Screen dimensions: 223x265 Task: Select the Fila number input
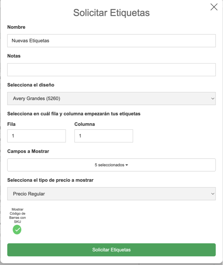click(x=36, y=136)
